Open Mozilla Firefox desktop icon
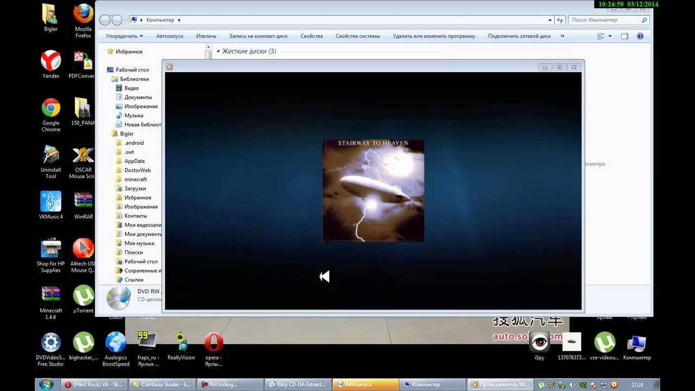 83,21
